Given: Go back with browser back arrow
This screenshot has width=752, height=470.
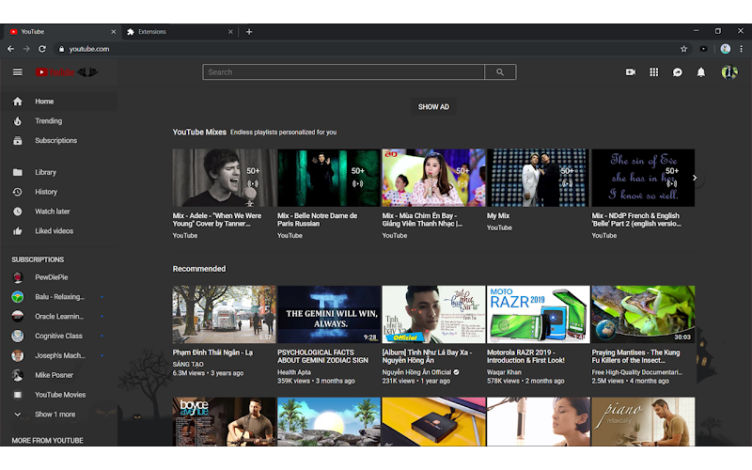Looking at the screenshot, I should (10, 49).
